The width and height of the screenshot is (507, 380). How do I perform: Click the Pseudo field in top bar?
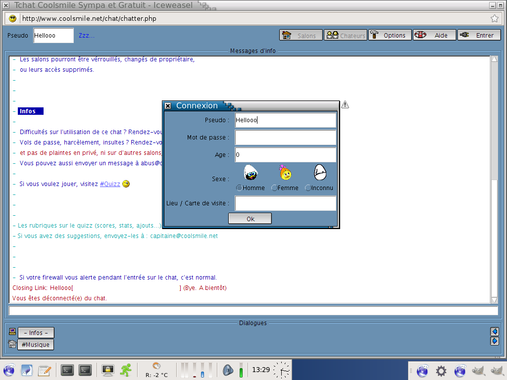click(x=53, y=36)
